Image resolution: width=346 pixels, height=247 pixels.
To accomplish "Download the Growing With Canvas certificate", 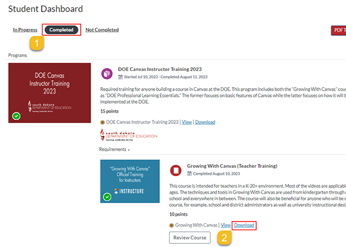I will [x=244, y=225].
